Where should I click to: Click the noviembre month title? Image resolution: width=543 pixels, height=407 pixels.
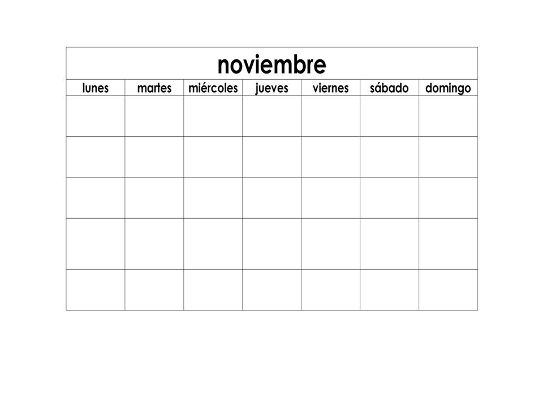coord(272,64)
